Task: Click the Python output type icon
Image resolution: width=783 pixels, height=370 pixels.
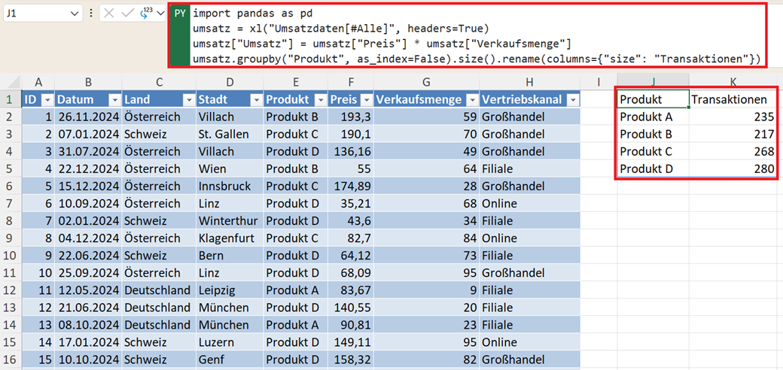Action: tap(145, 14)
